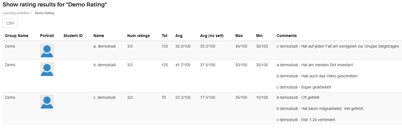Click the Name column header

pos(99,36)
